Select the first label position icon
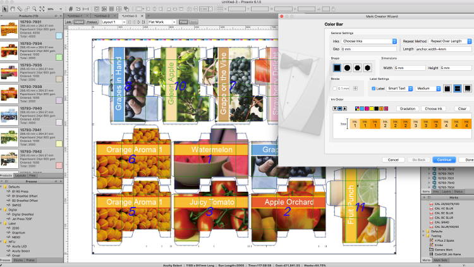Viewport: 474px width, 267px height. click(x=447, y=89)
